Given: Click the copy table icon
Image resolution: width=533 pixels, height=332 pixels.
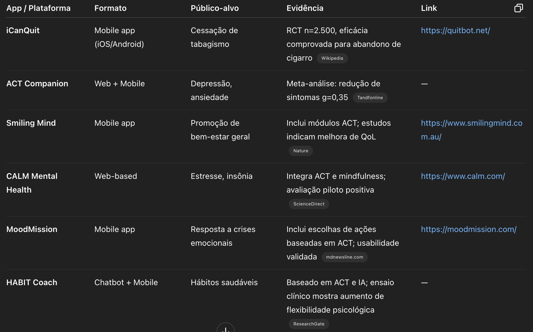Looking at the screenshot, I should click(518, 8).
